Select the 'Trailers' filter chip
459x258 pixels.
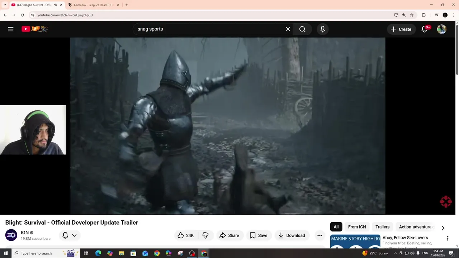click(382, 227)
